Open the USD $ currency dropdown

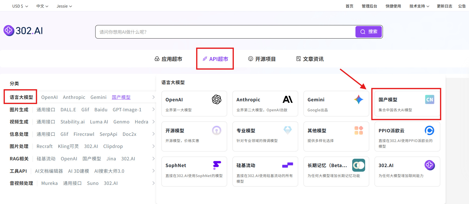[x=20, y=6]
